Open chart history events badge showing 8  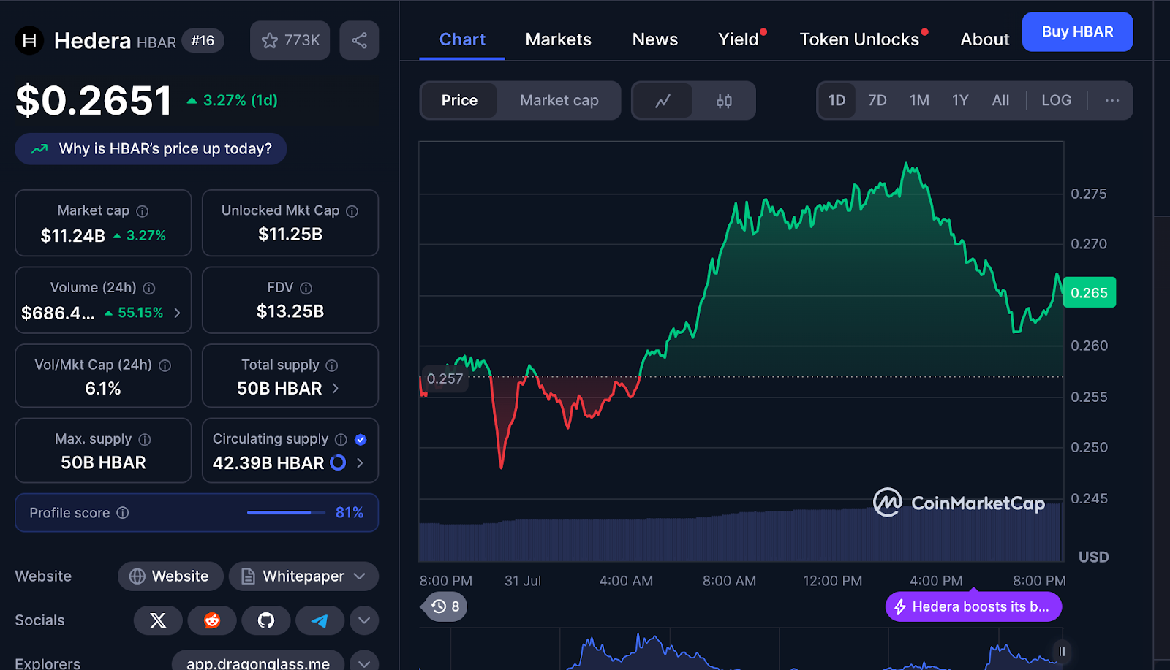(x=445, y=606)
